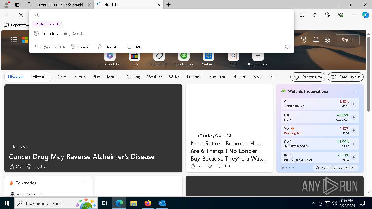Viewport: 372px width, 209px height.
Task: Open the QVC shortcut
Action: tap(233, 59)
